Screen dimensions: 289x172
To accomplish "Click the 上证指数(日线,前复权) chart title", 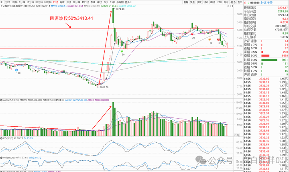I will click(12, 6).
